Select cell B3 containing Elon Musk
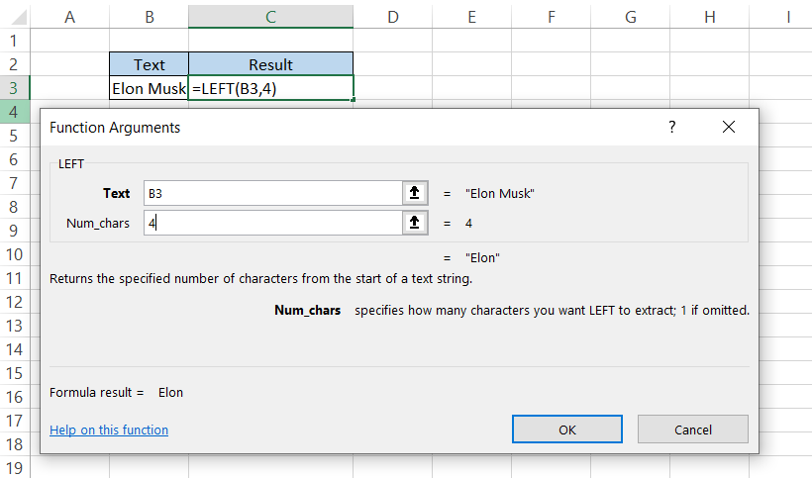 (149, 88)
